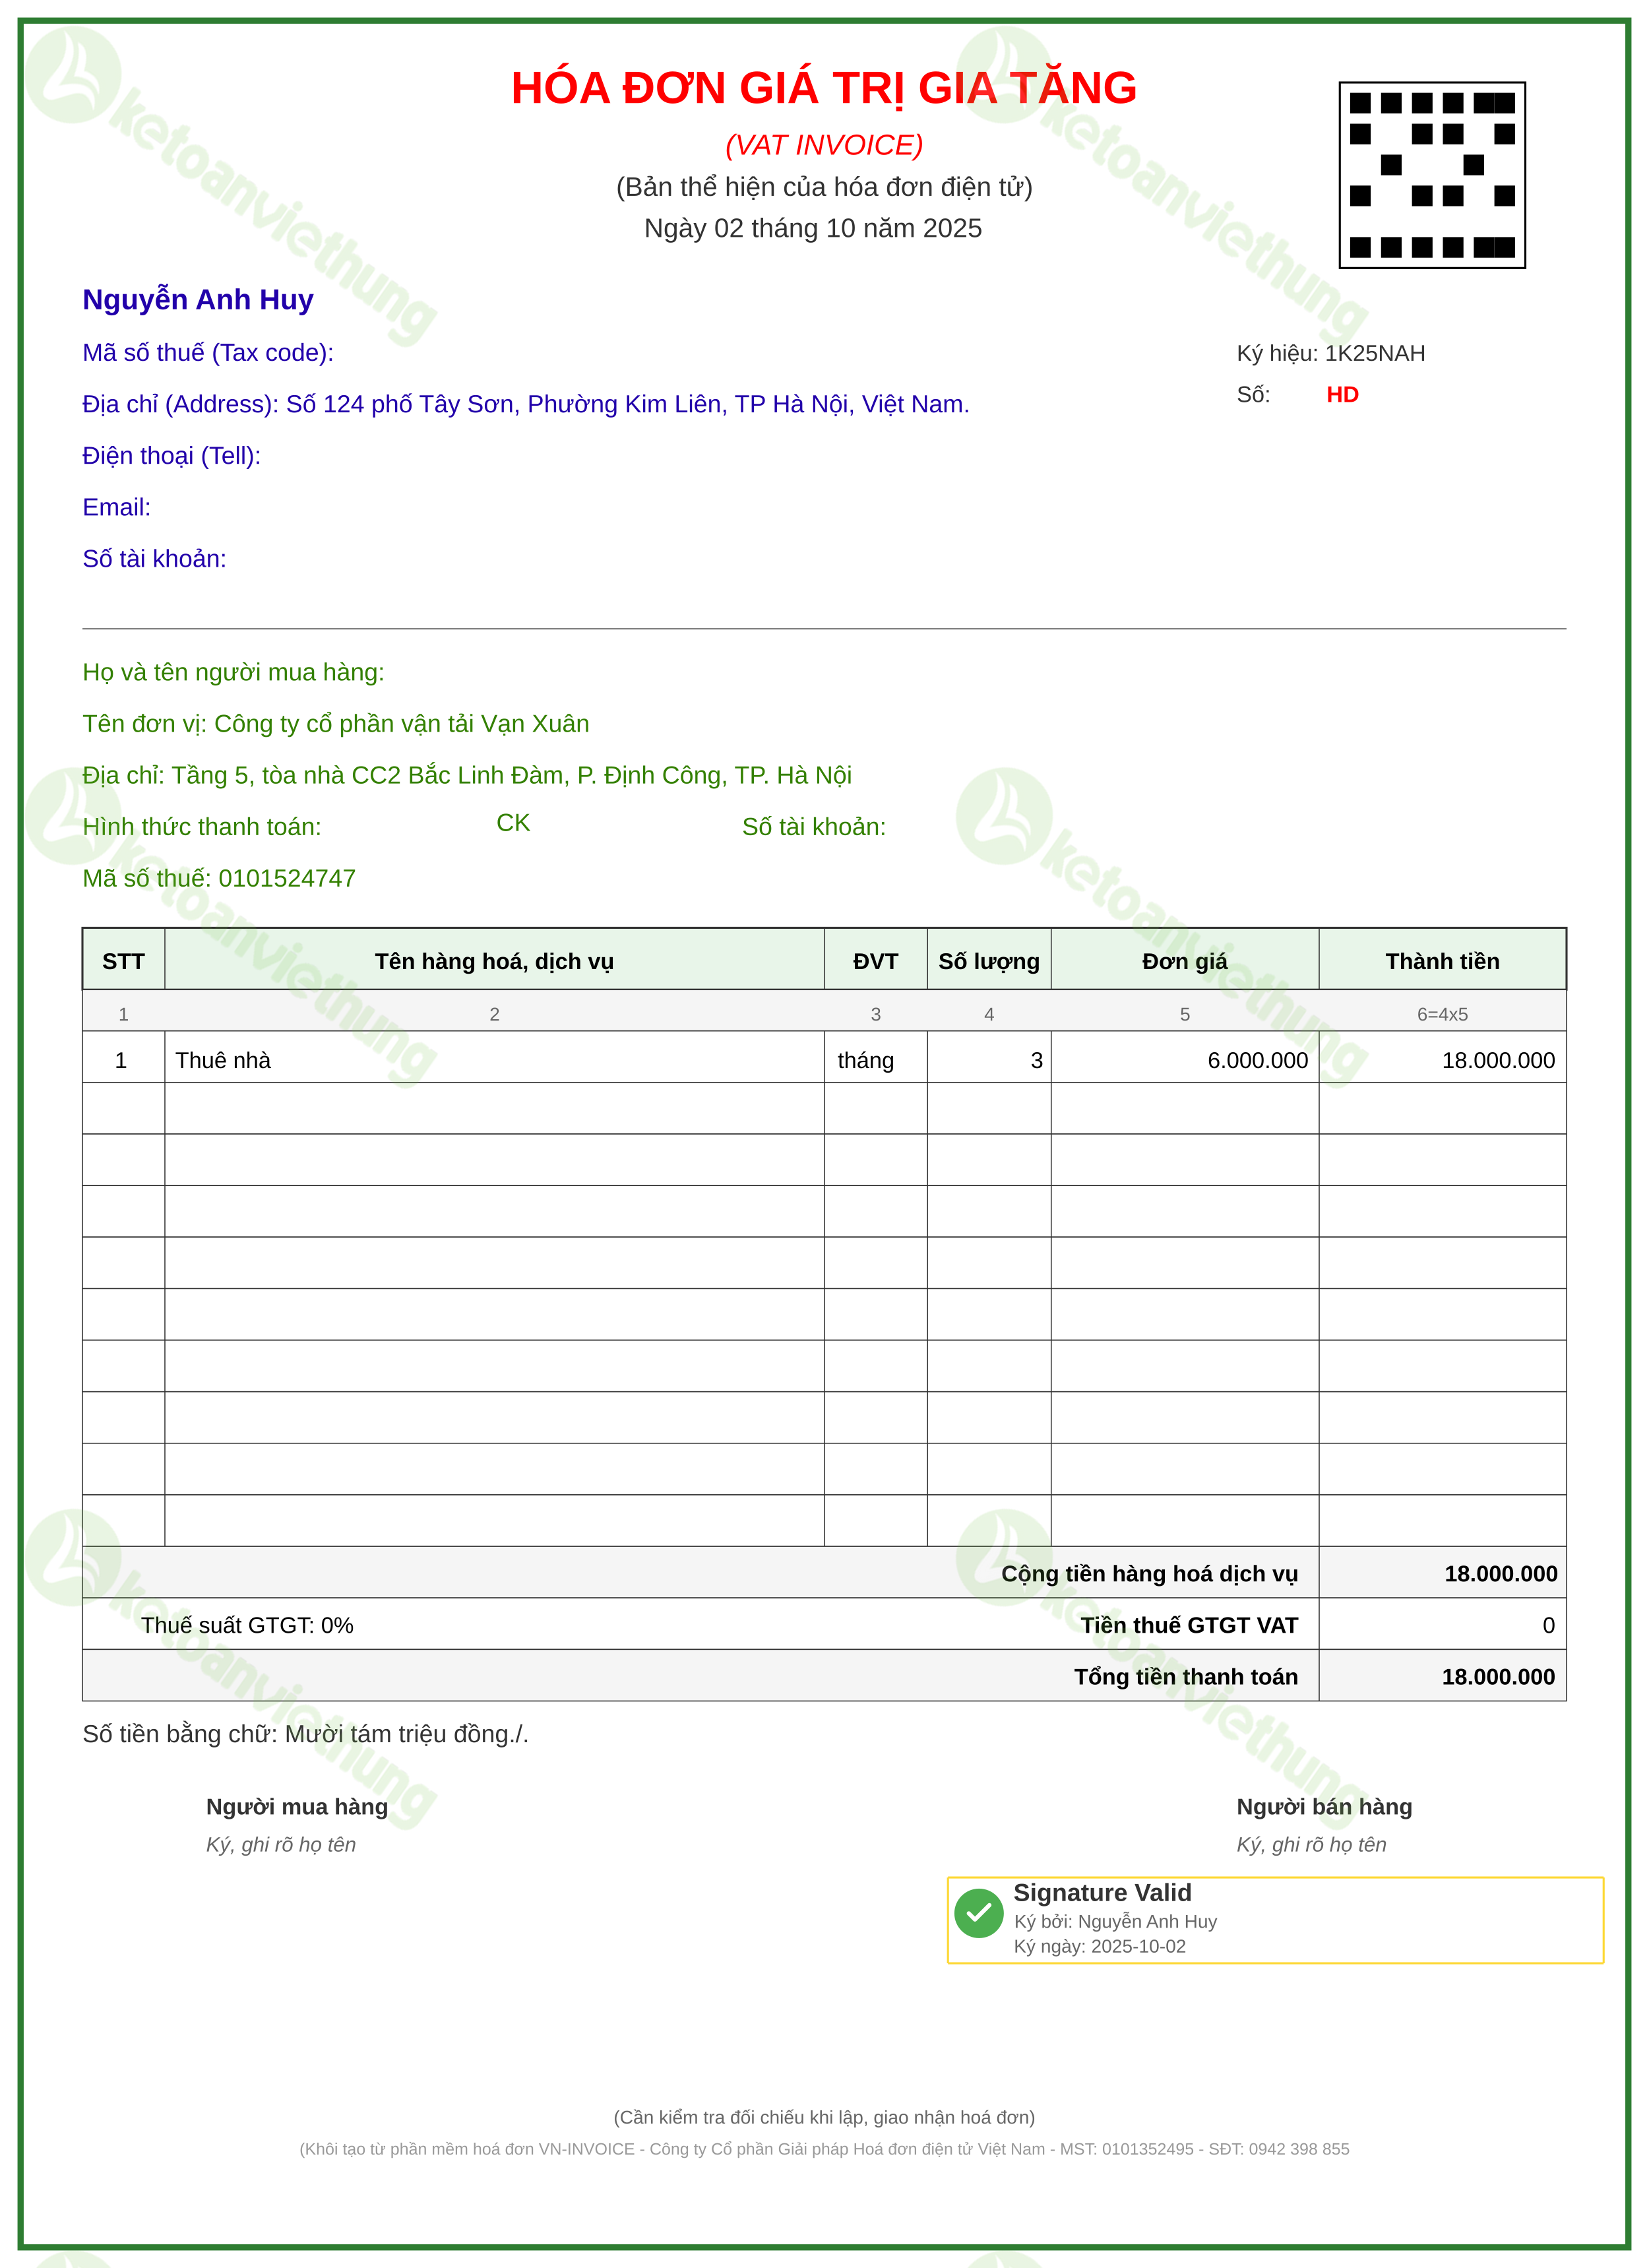
Task: Click the "Số:" invoice number label
Action: click(1254, 395)
